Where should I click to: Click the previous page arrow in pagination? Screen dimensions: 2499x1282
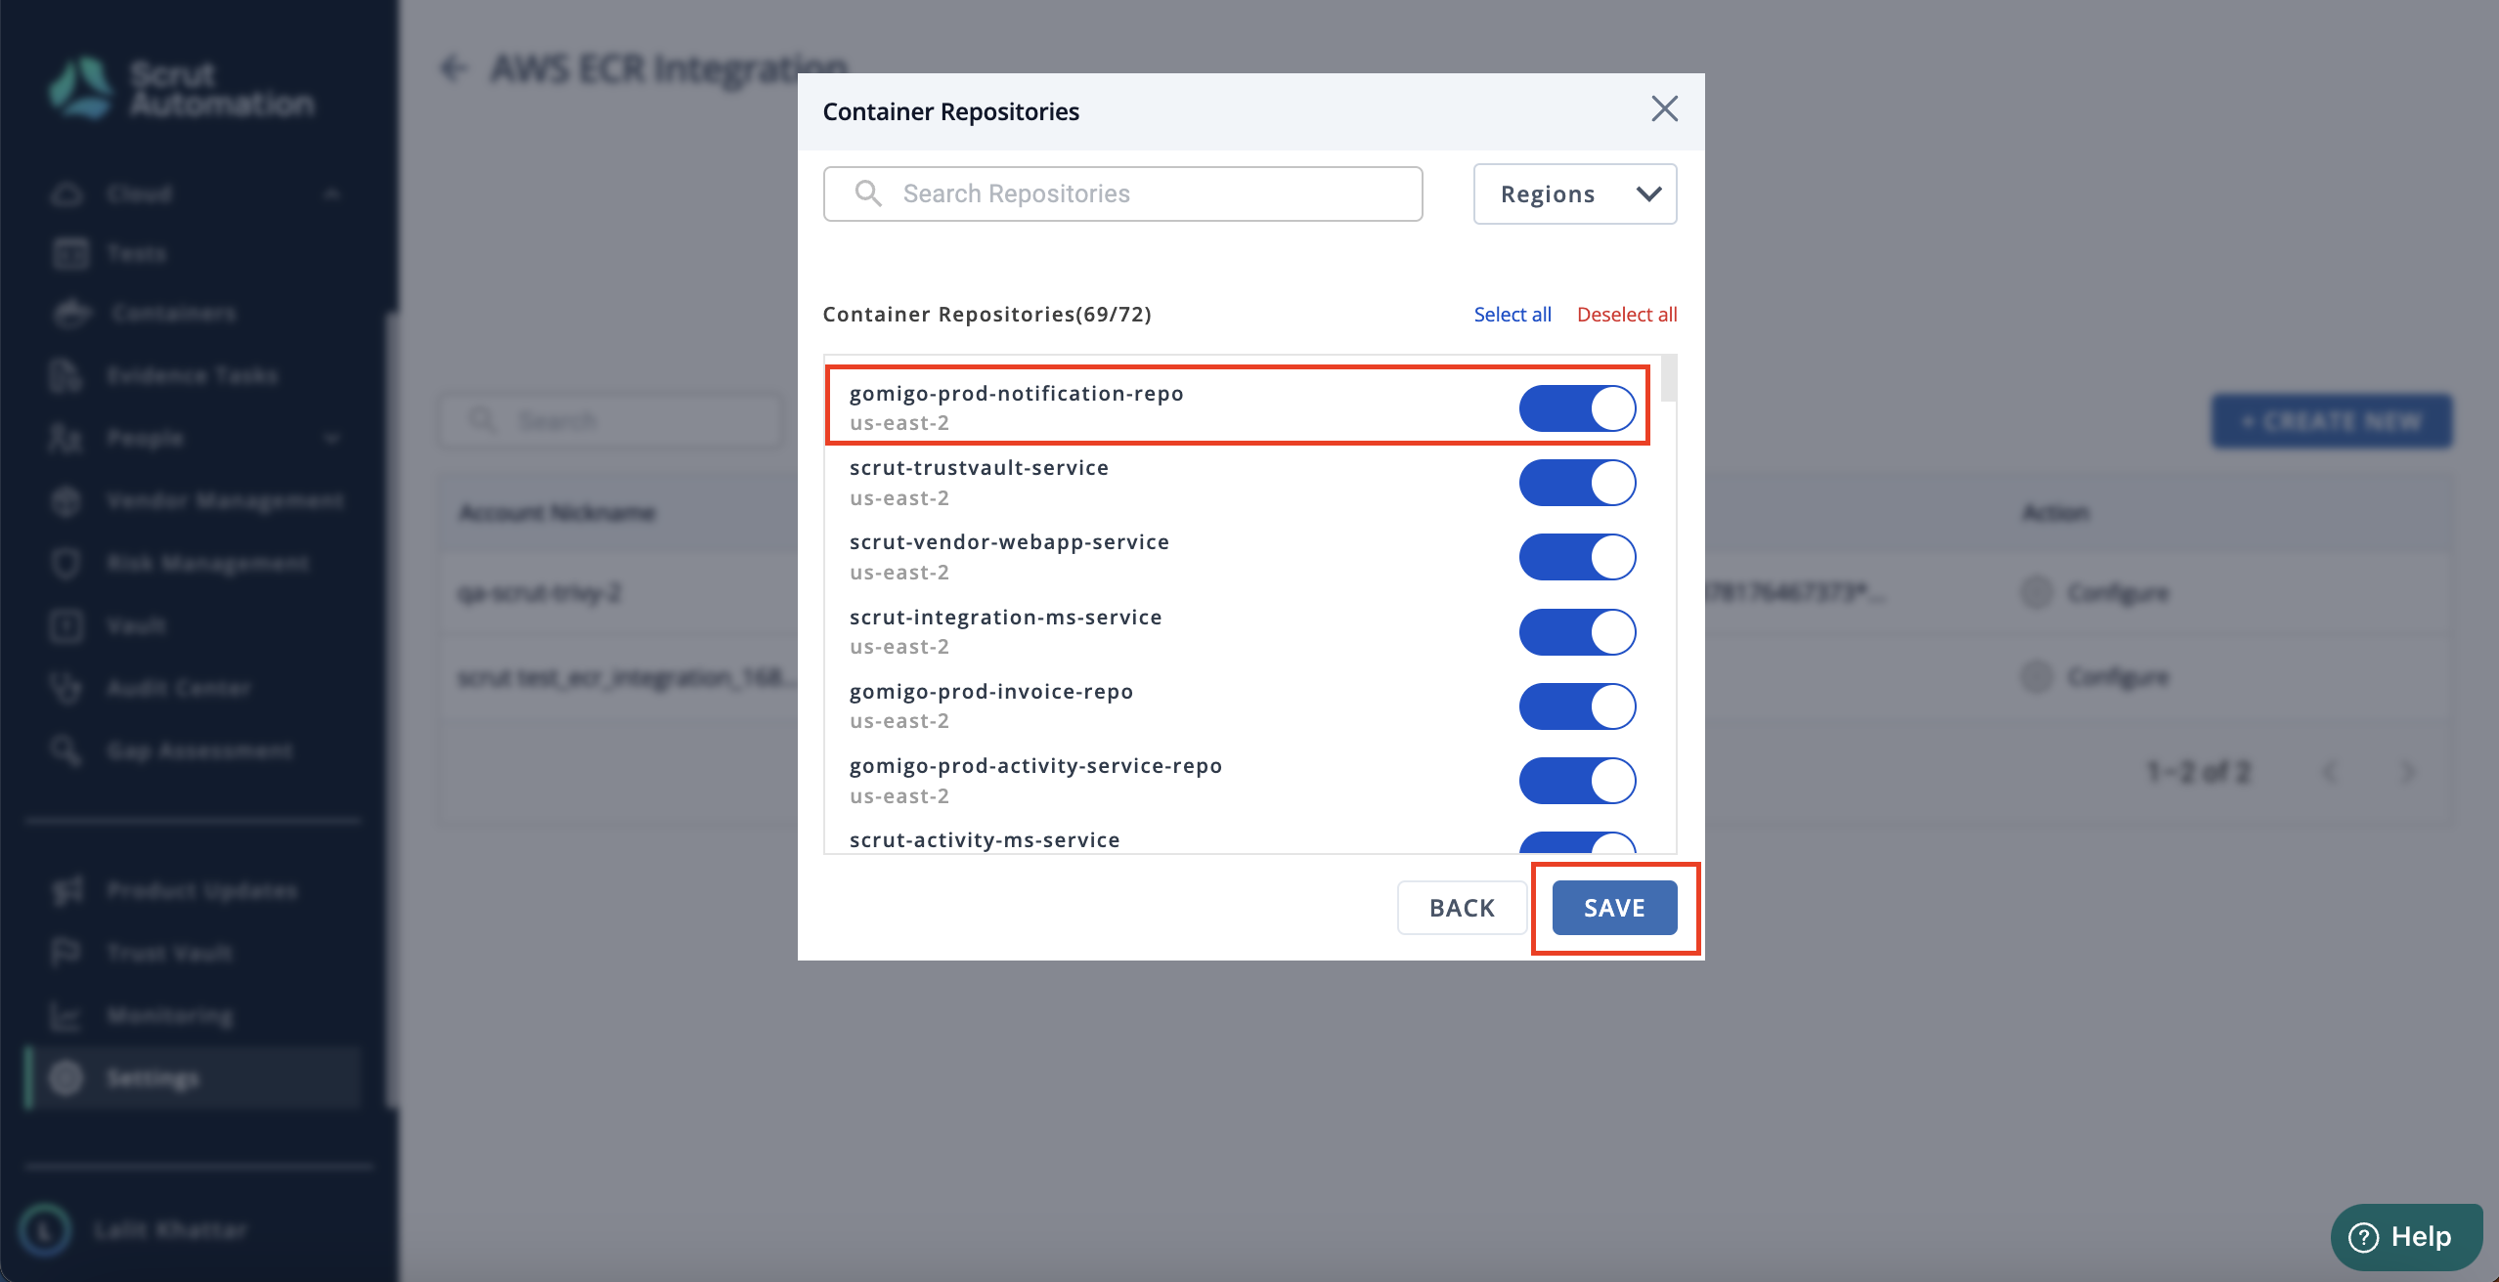coord(2330,773)
